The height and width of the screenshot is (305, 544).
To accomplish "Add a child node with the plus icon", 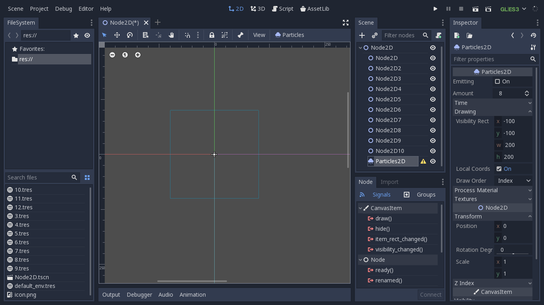I will click(362, 35).
